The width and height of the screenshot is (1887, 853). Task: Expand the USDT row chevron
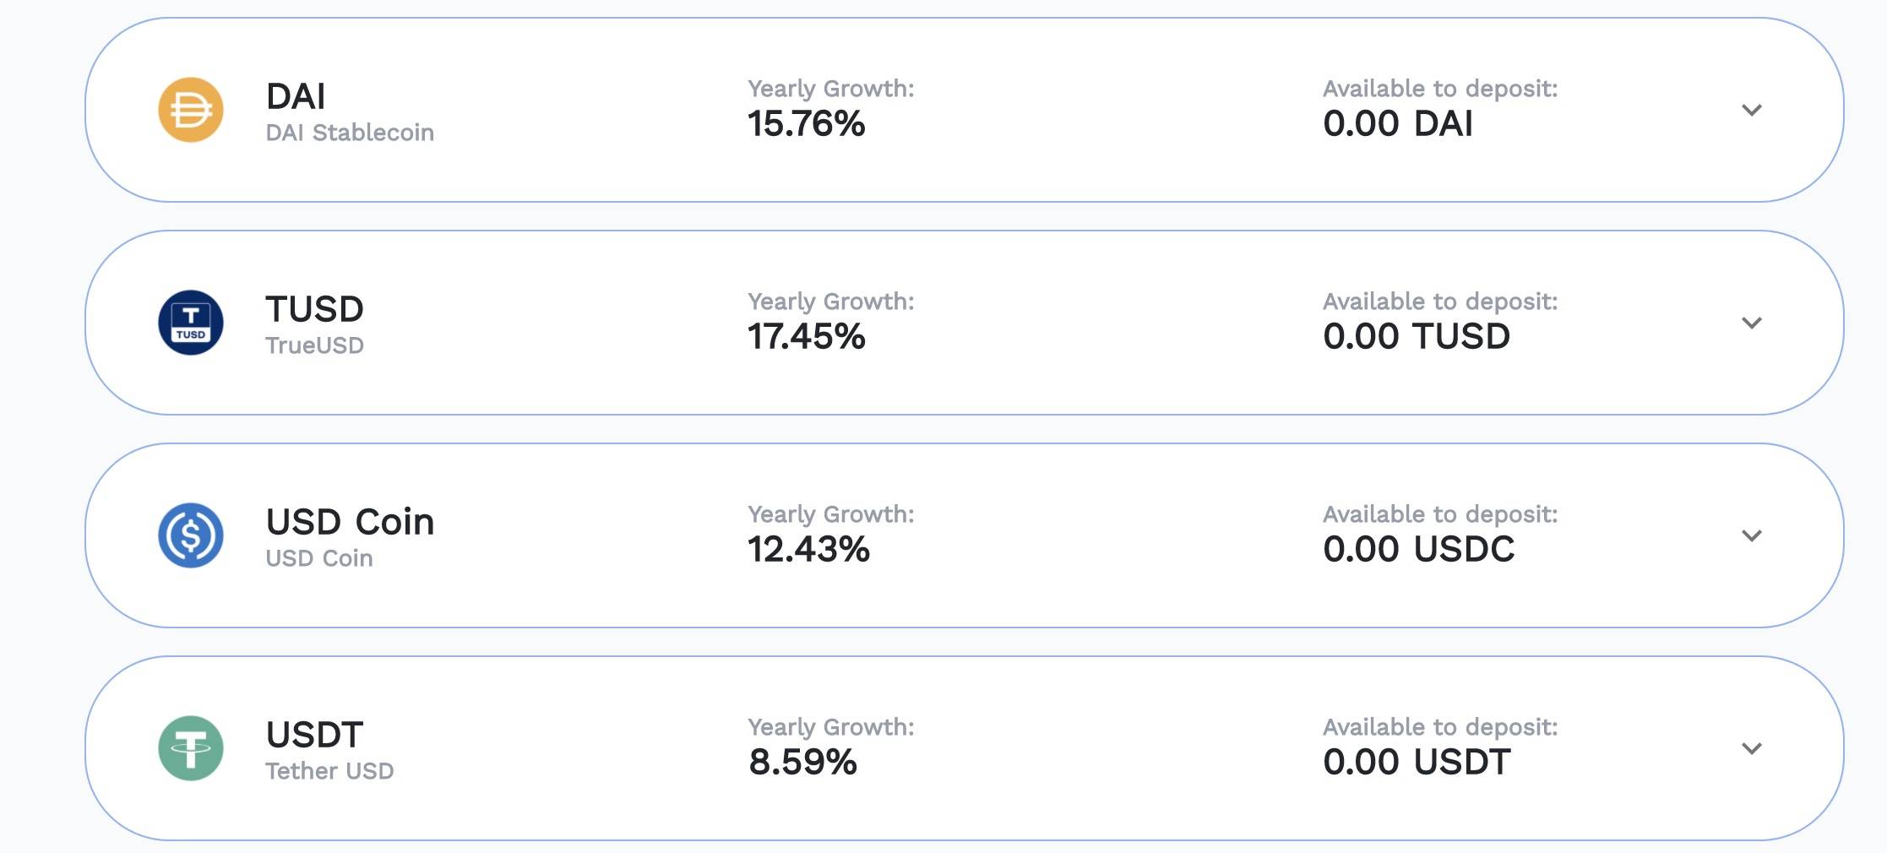pyautogui.click(x=1752, y=748)
